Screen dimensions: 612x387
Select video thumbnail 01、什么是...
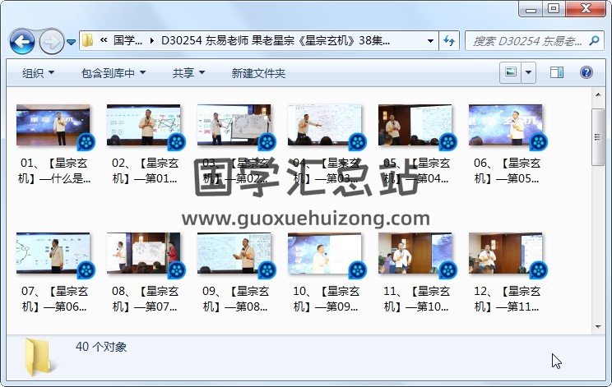point(53,126)
